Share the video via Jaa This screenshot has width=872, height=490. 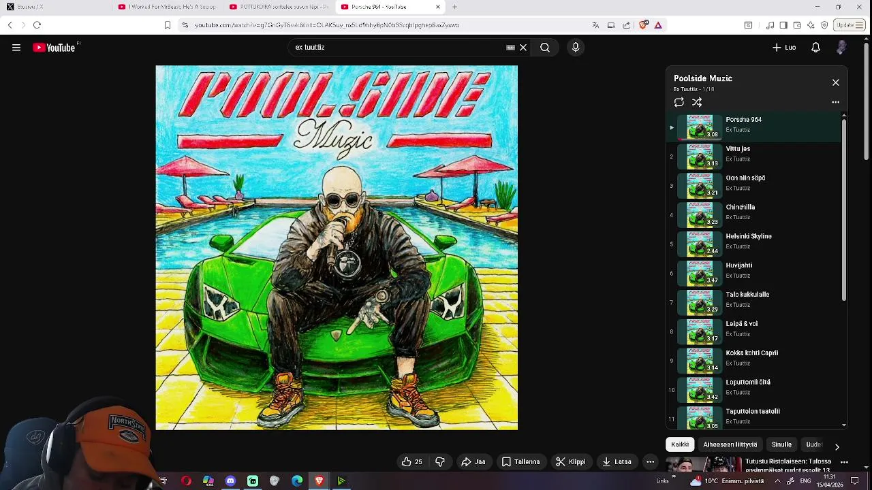(x=473, y=461)
